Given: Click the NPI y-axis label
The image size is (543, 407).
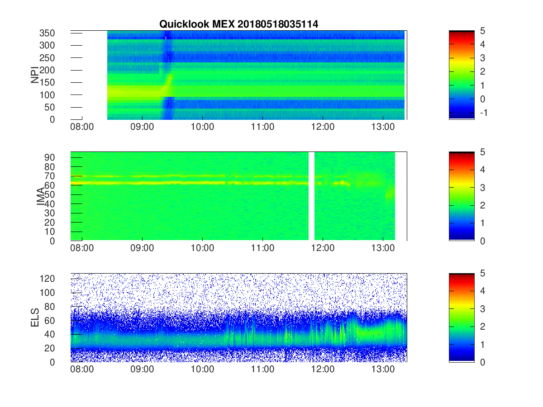Looking at the screenshot, I should tap(34, 75).
